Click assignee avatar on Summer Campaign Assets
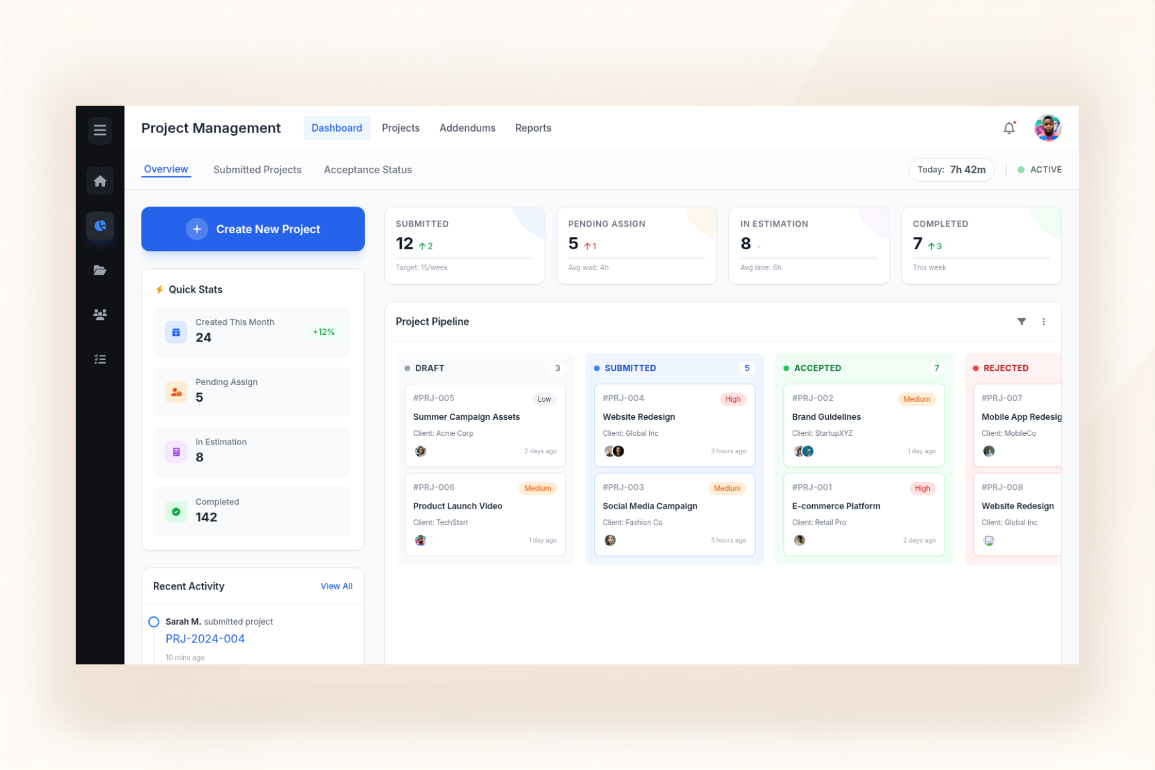The height and width of the screenshot is (770, 1155). tap(420, 451)
